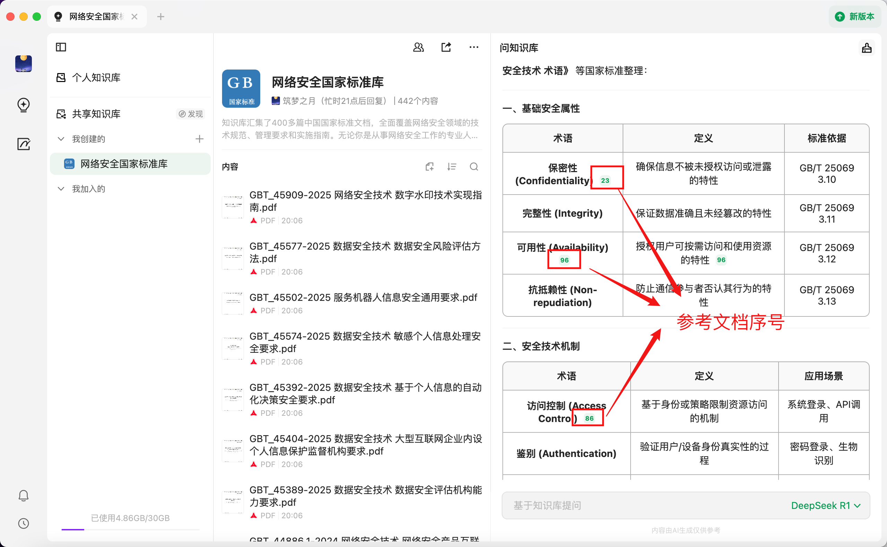Image resolution: width=887 pixels, height=547 pixels.
Task: Open the DeepSeek R1 model dropdown
Action: (x=825, y=505)
